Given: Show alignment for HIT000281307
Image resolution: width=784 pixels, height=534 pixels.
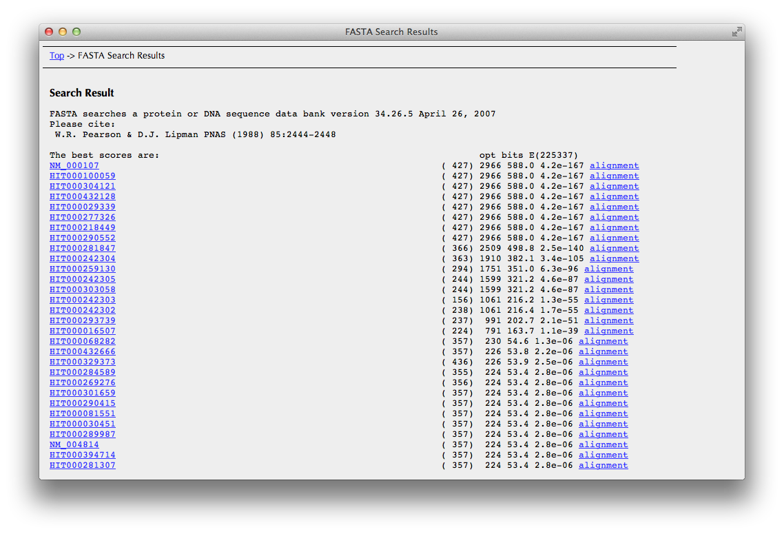Looking at the screenshot, I should coord(603,466).
